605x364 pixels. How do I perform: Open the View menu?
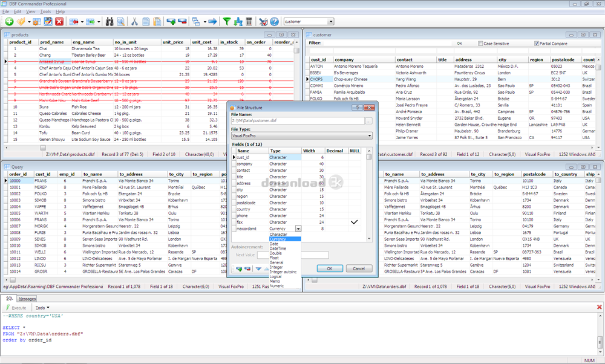30,11
